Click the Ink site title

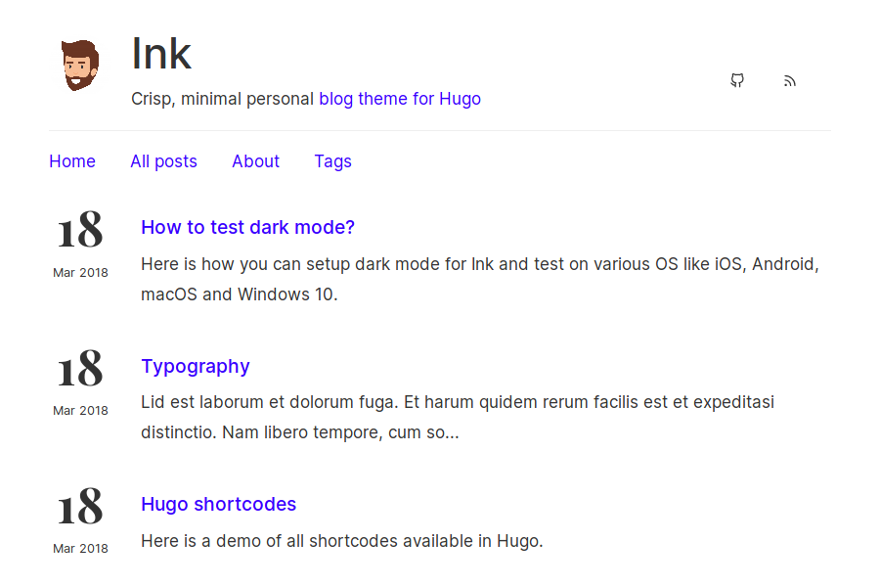(161, 54)
